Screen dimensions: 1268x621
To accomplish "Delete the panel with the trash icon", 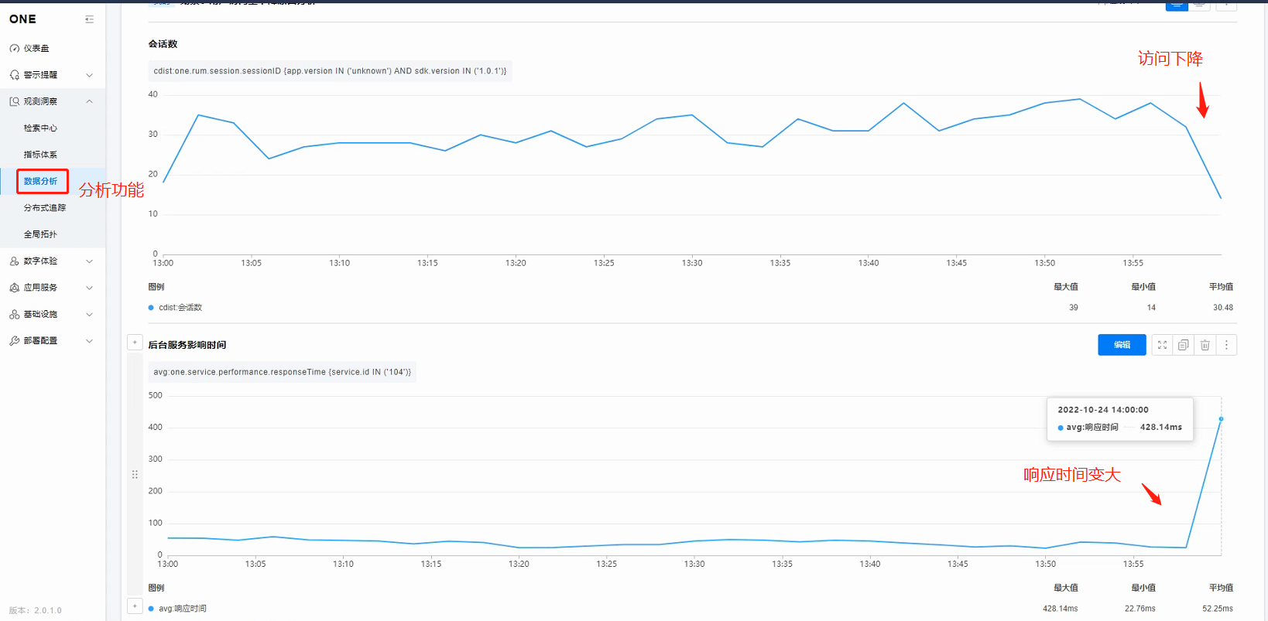I will click(x=1205, y=345).
